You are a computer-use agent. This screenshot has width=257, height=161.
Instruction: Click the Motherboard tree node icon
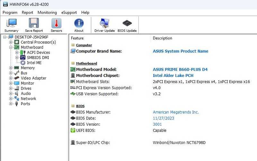17,47
